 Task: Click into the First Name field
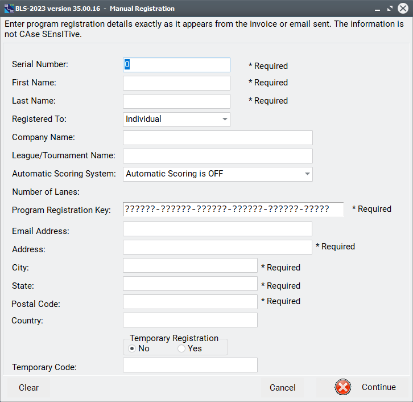[x=176, y=83]
